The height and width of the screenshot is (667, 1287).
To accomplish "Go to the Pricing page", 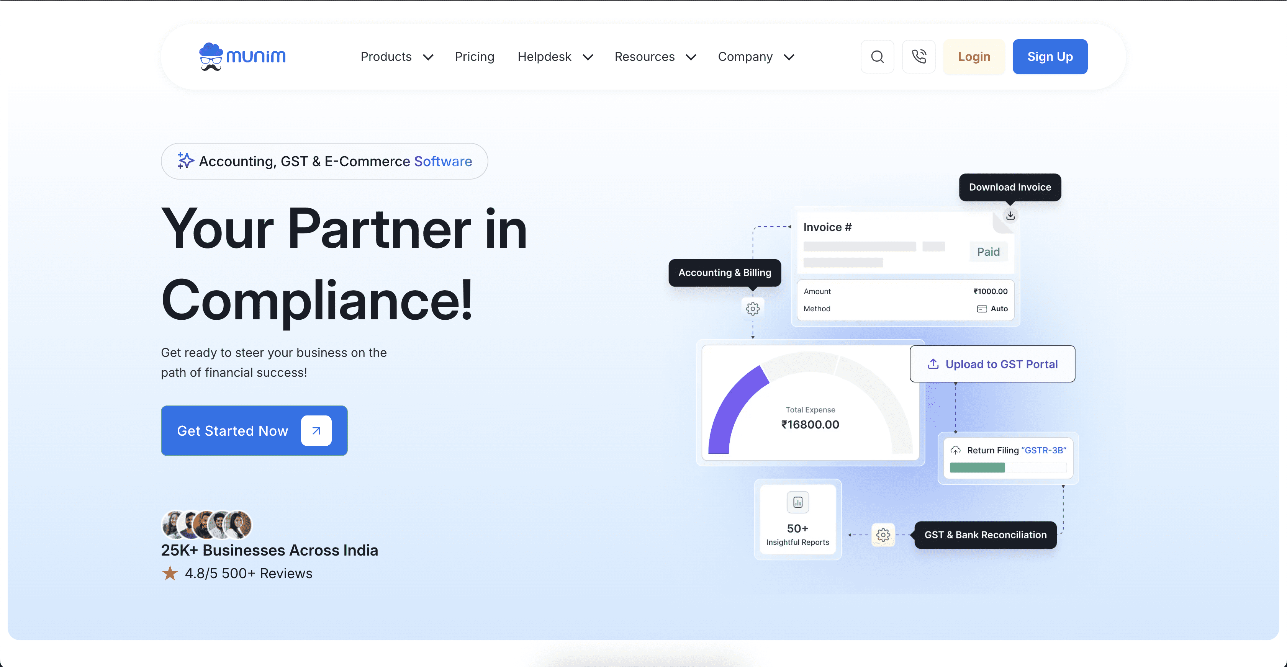I will pyautogui.click(x=474, y=57).
